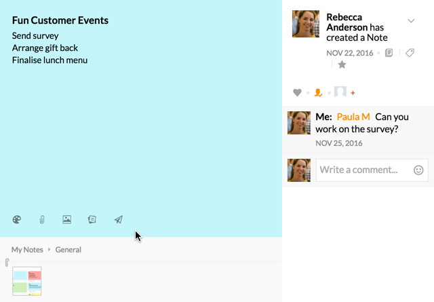Click the NOV 22, 2016 creation date
The width and height of the screenshot is (434, 302).
pos(350,53)
